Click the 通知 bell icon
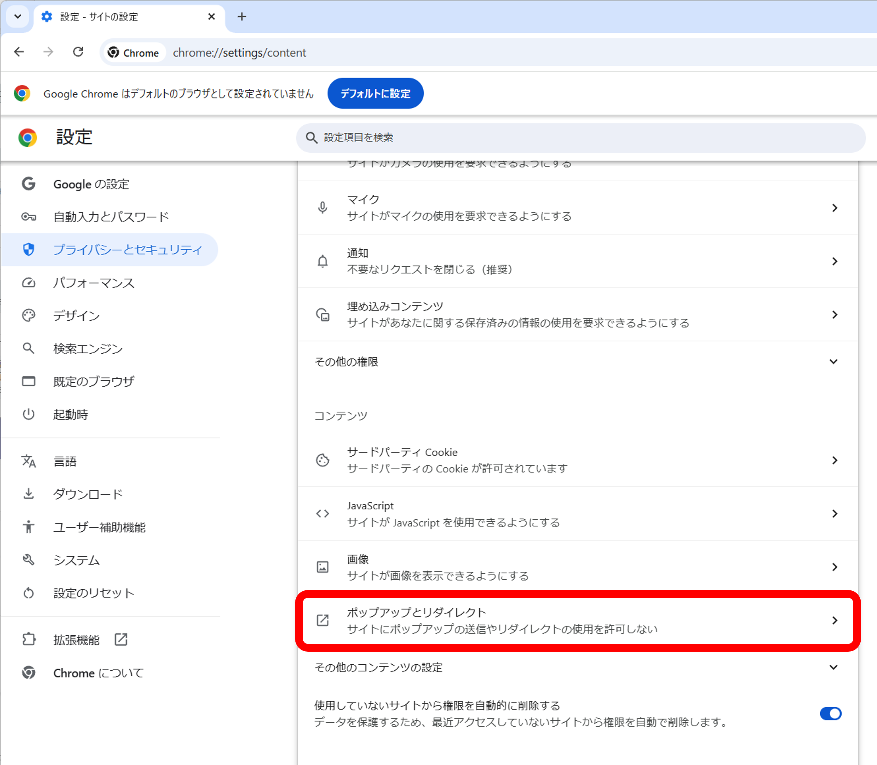 click(323, 261)
